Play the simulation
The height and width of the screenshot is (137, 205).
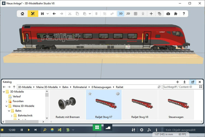pos(29,130)
